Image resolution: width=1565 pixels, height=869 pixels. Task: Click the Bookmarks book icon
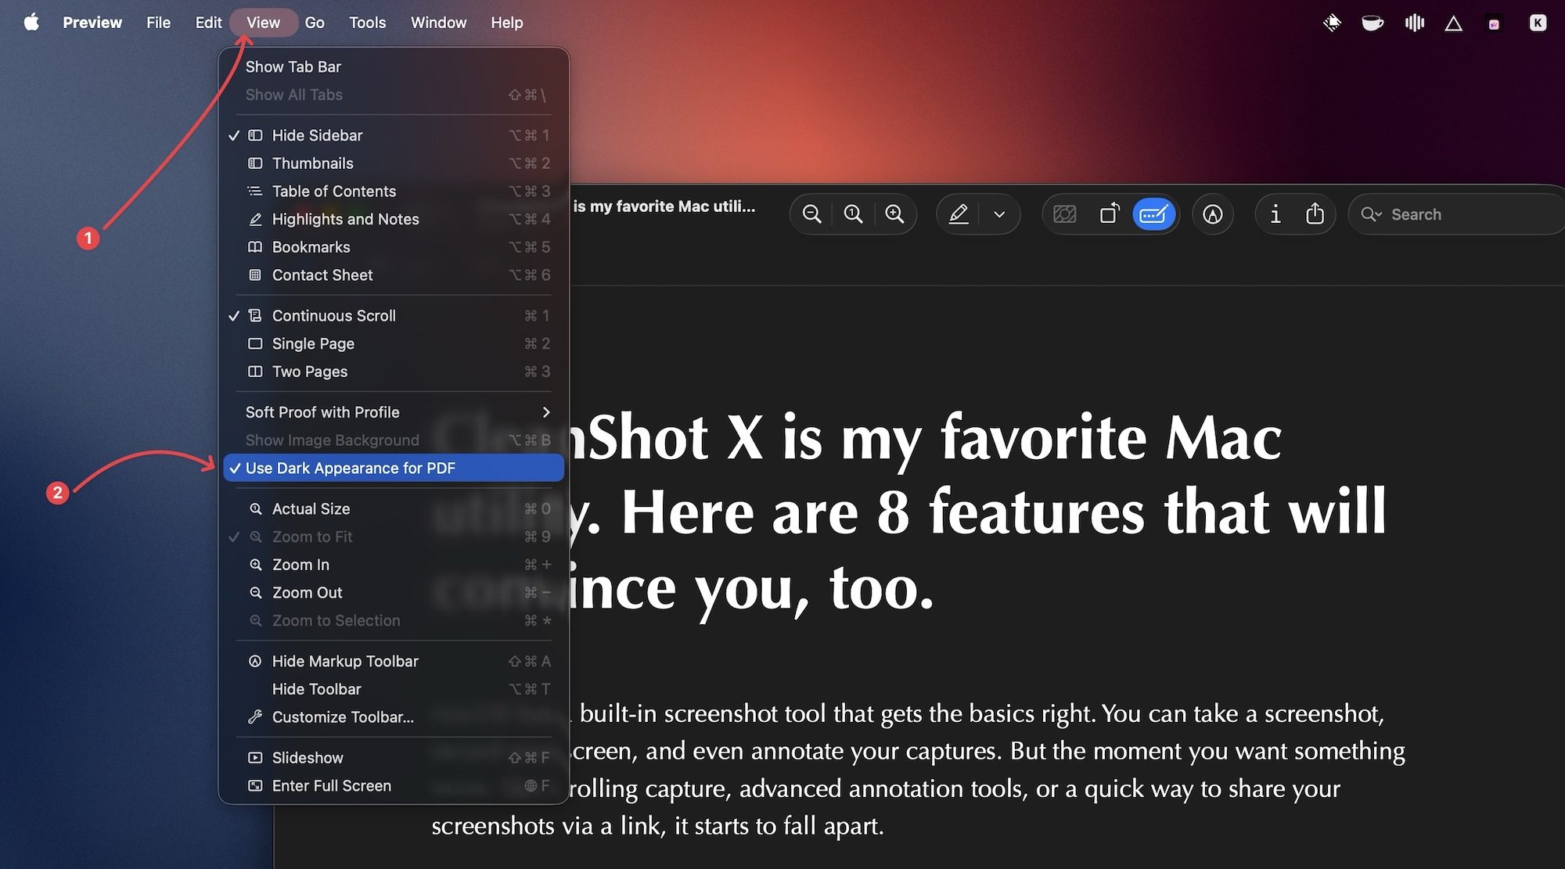click(255, 247)
